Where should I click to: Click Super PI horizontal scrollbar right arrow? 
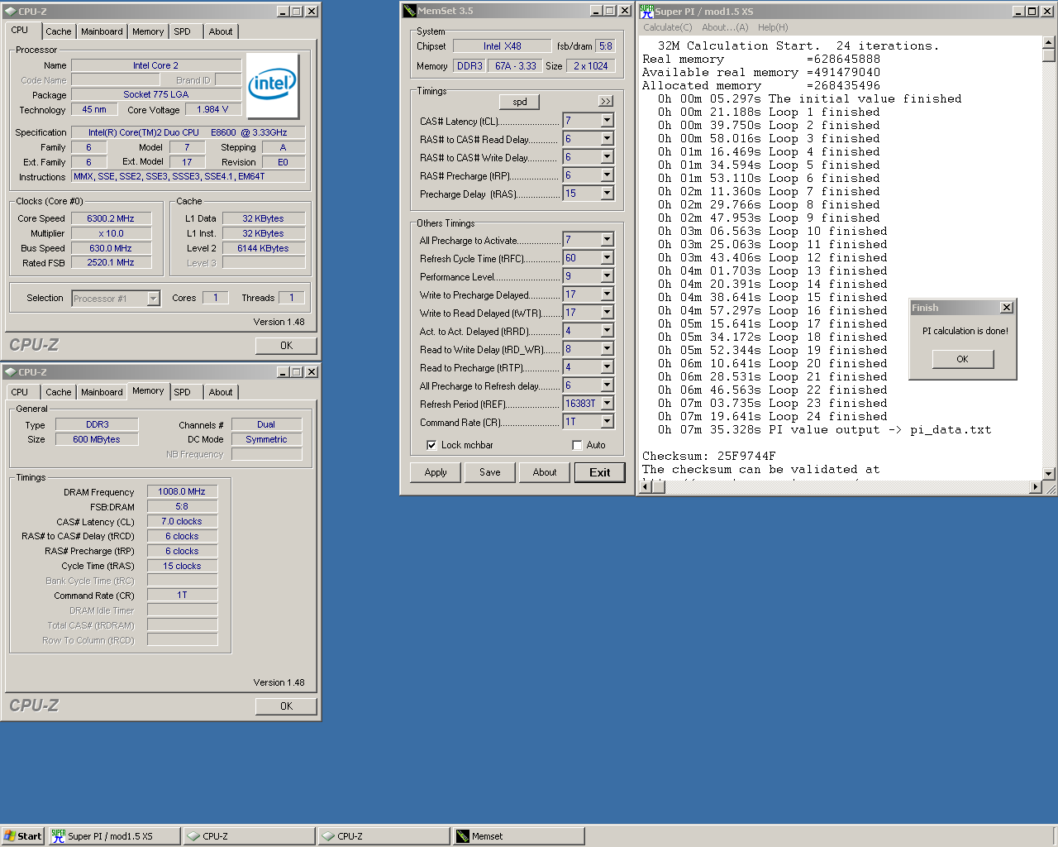[x=1036, y=487]
